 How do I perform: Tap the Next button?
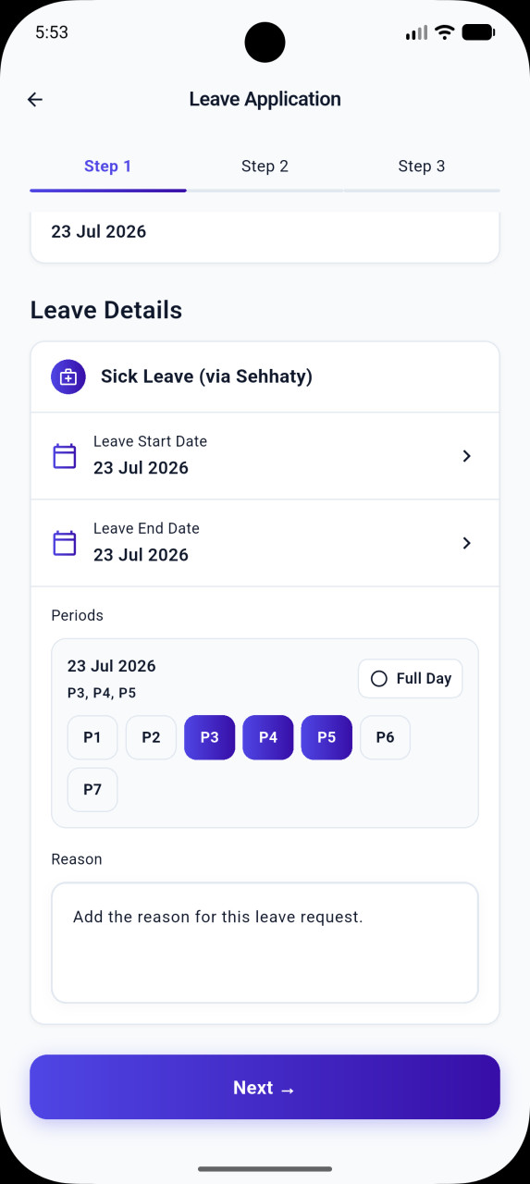[265, 1087]
